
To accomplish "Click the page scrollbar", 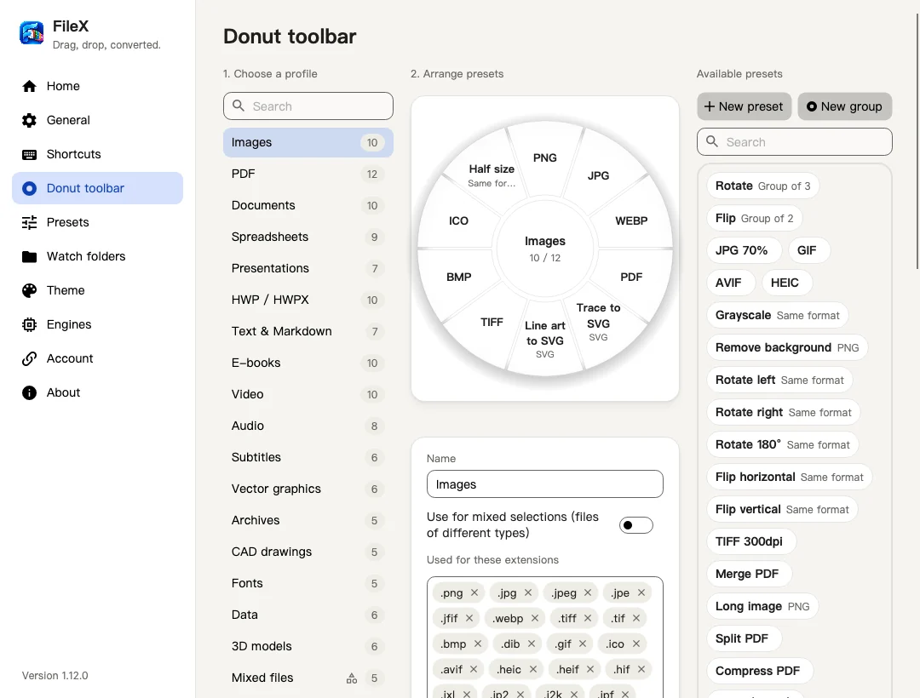I will point(917,140).
